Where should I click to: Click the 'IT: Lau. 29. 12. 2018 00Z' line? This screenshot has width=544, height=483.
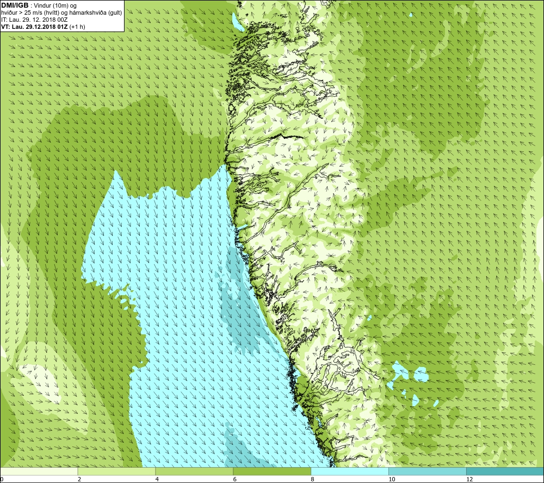point(34,20)
